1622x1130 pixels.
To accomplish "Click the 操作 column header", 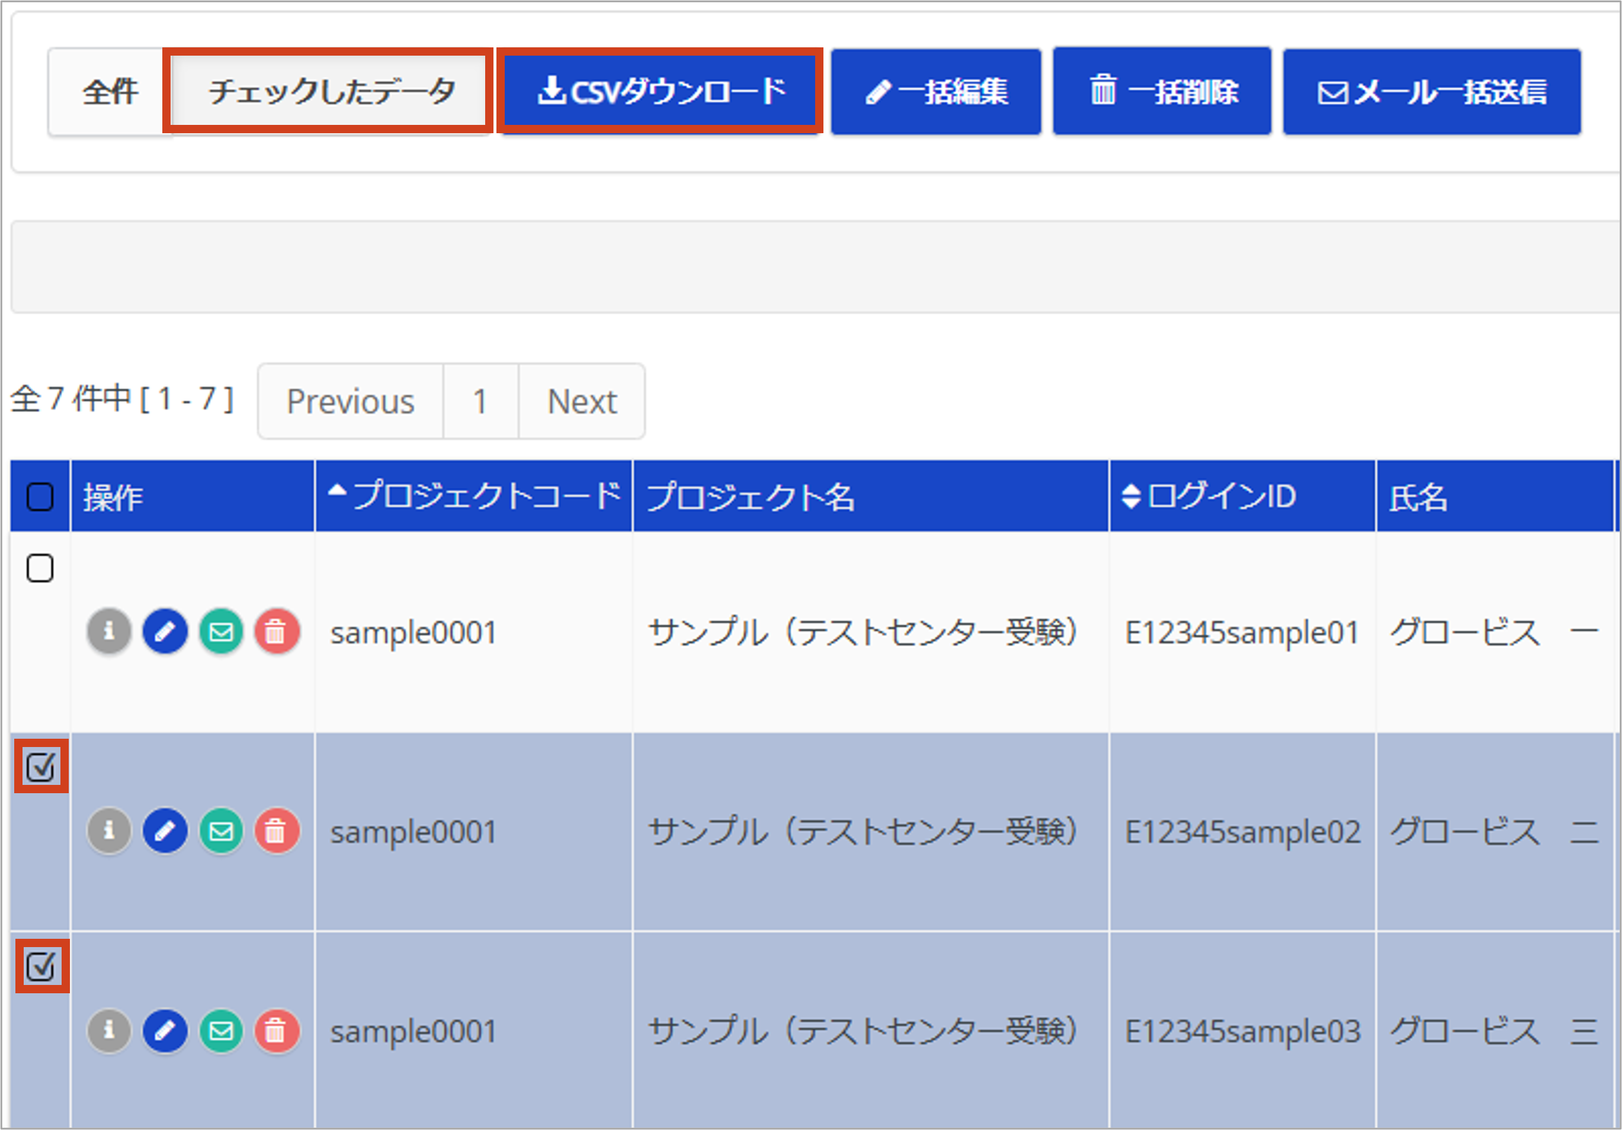I will [192, 496].
